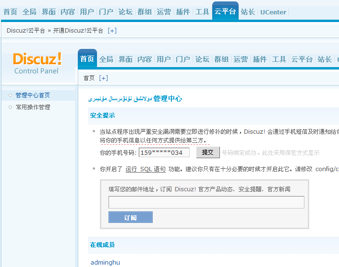Click the 你的手机号码 input field
Screen dimensions: 339x267
164,152
